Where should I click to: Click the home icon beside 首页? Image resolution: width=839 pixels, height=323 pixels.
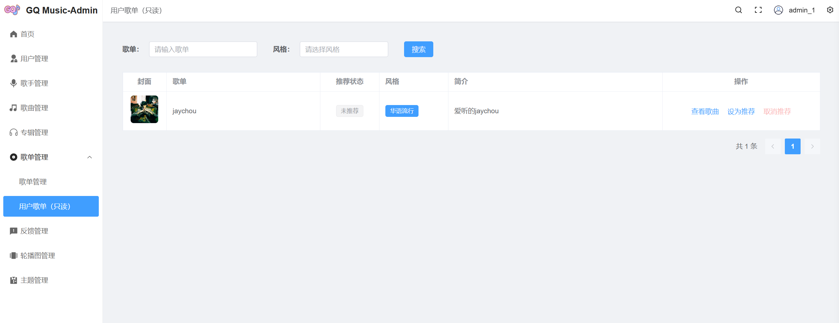[x=13, y=34]
